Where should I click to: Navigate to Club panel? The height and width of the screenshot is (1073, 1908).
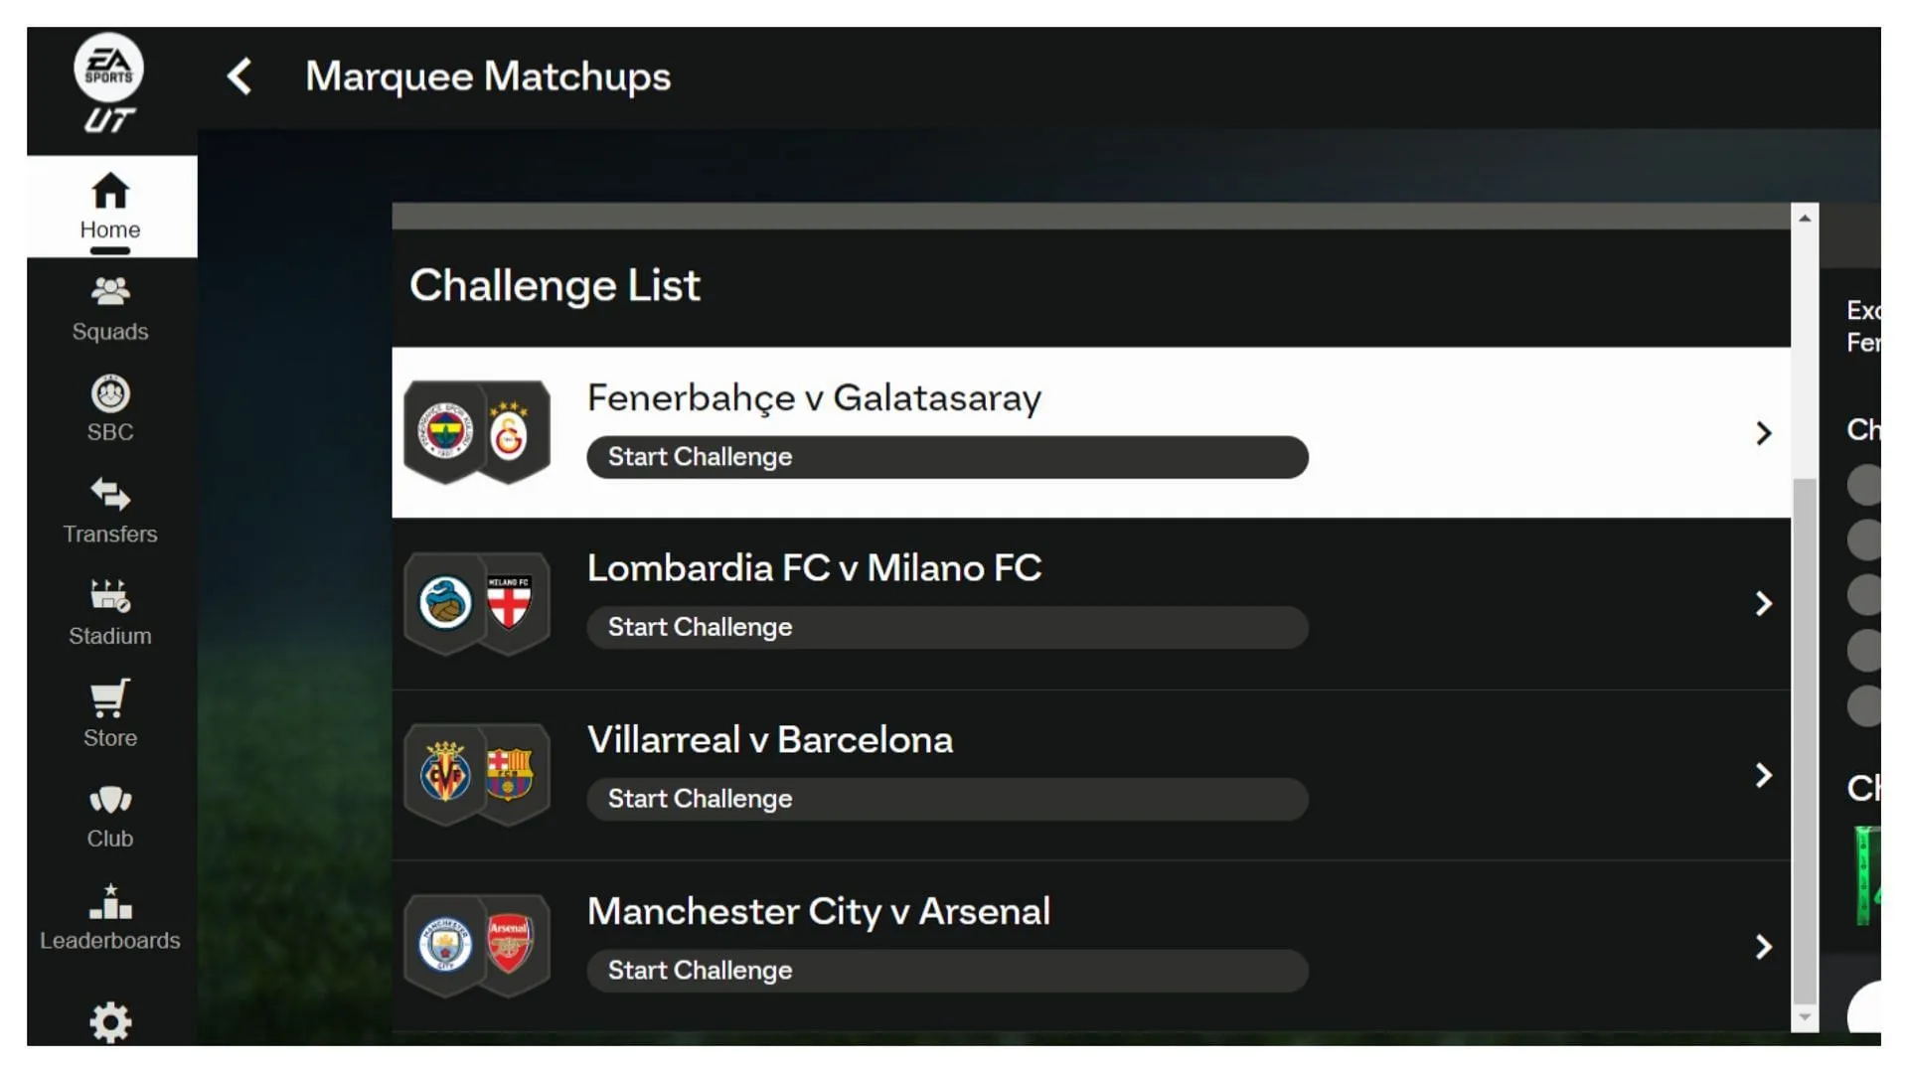pyautogui.click(x=108, y=815)
